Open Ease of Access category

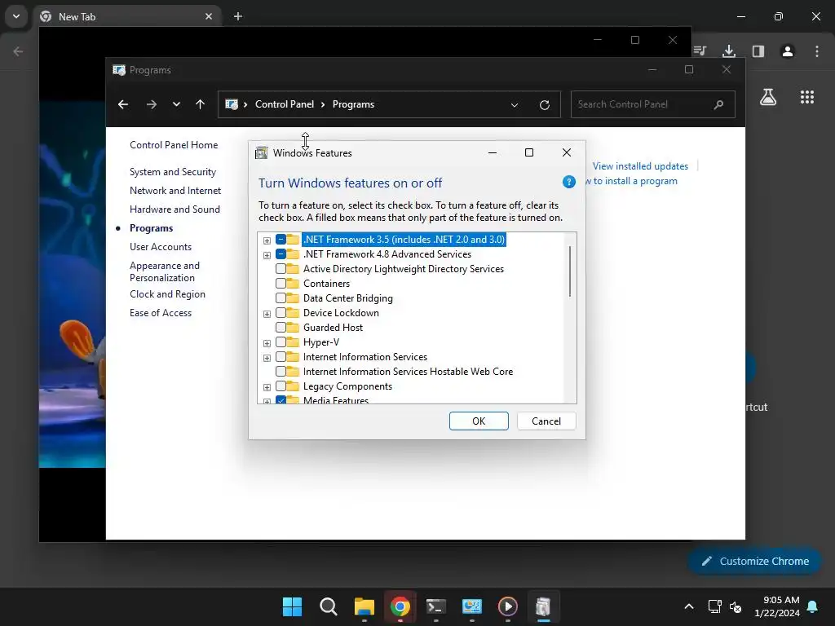coord(161,313)
